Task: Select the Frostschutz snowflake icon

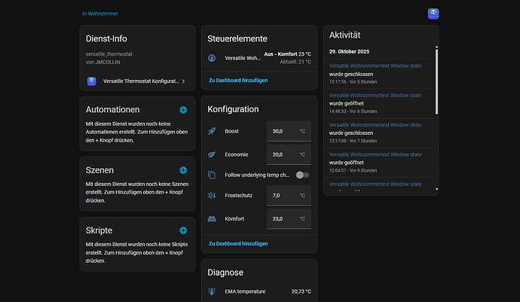Action: (212, 196)
